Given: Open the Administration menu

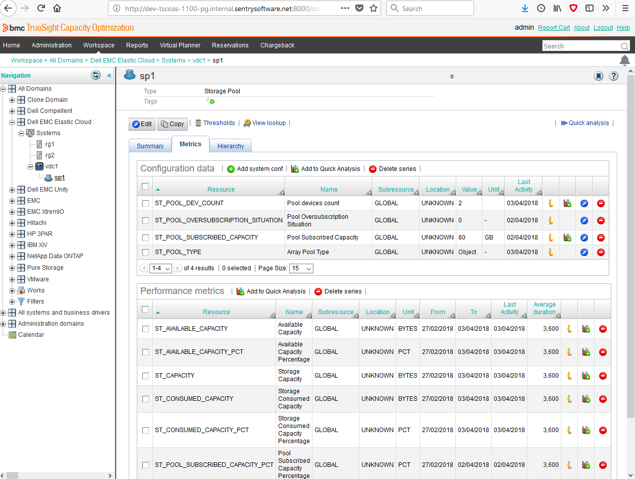Looking at the screenshot, I should pyautogui.click(x=51, y=45).
